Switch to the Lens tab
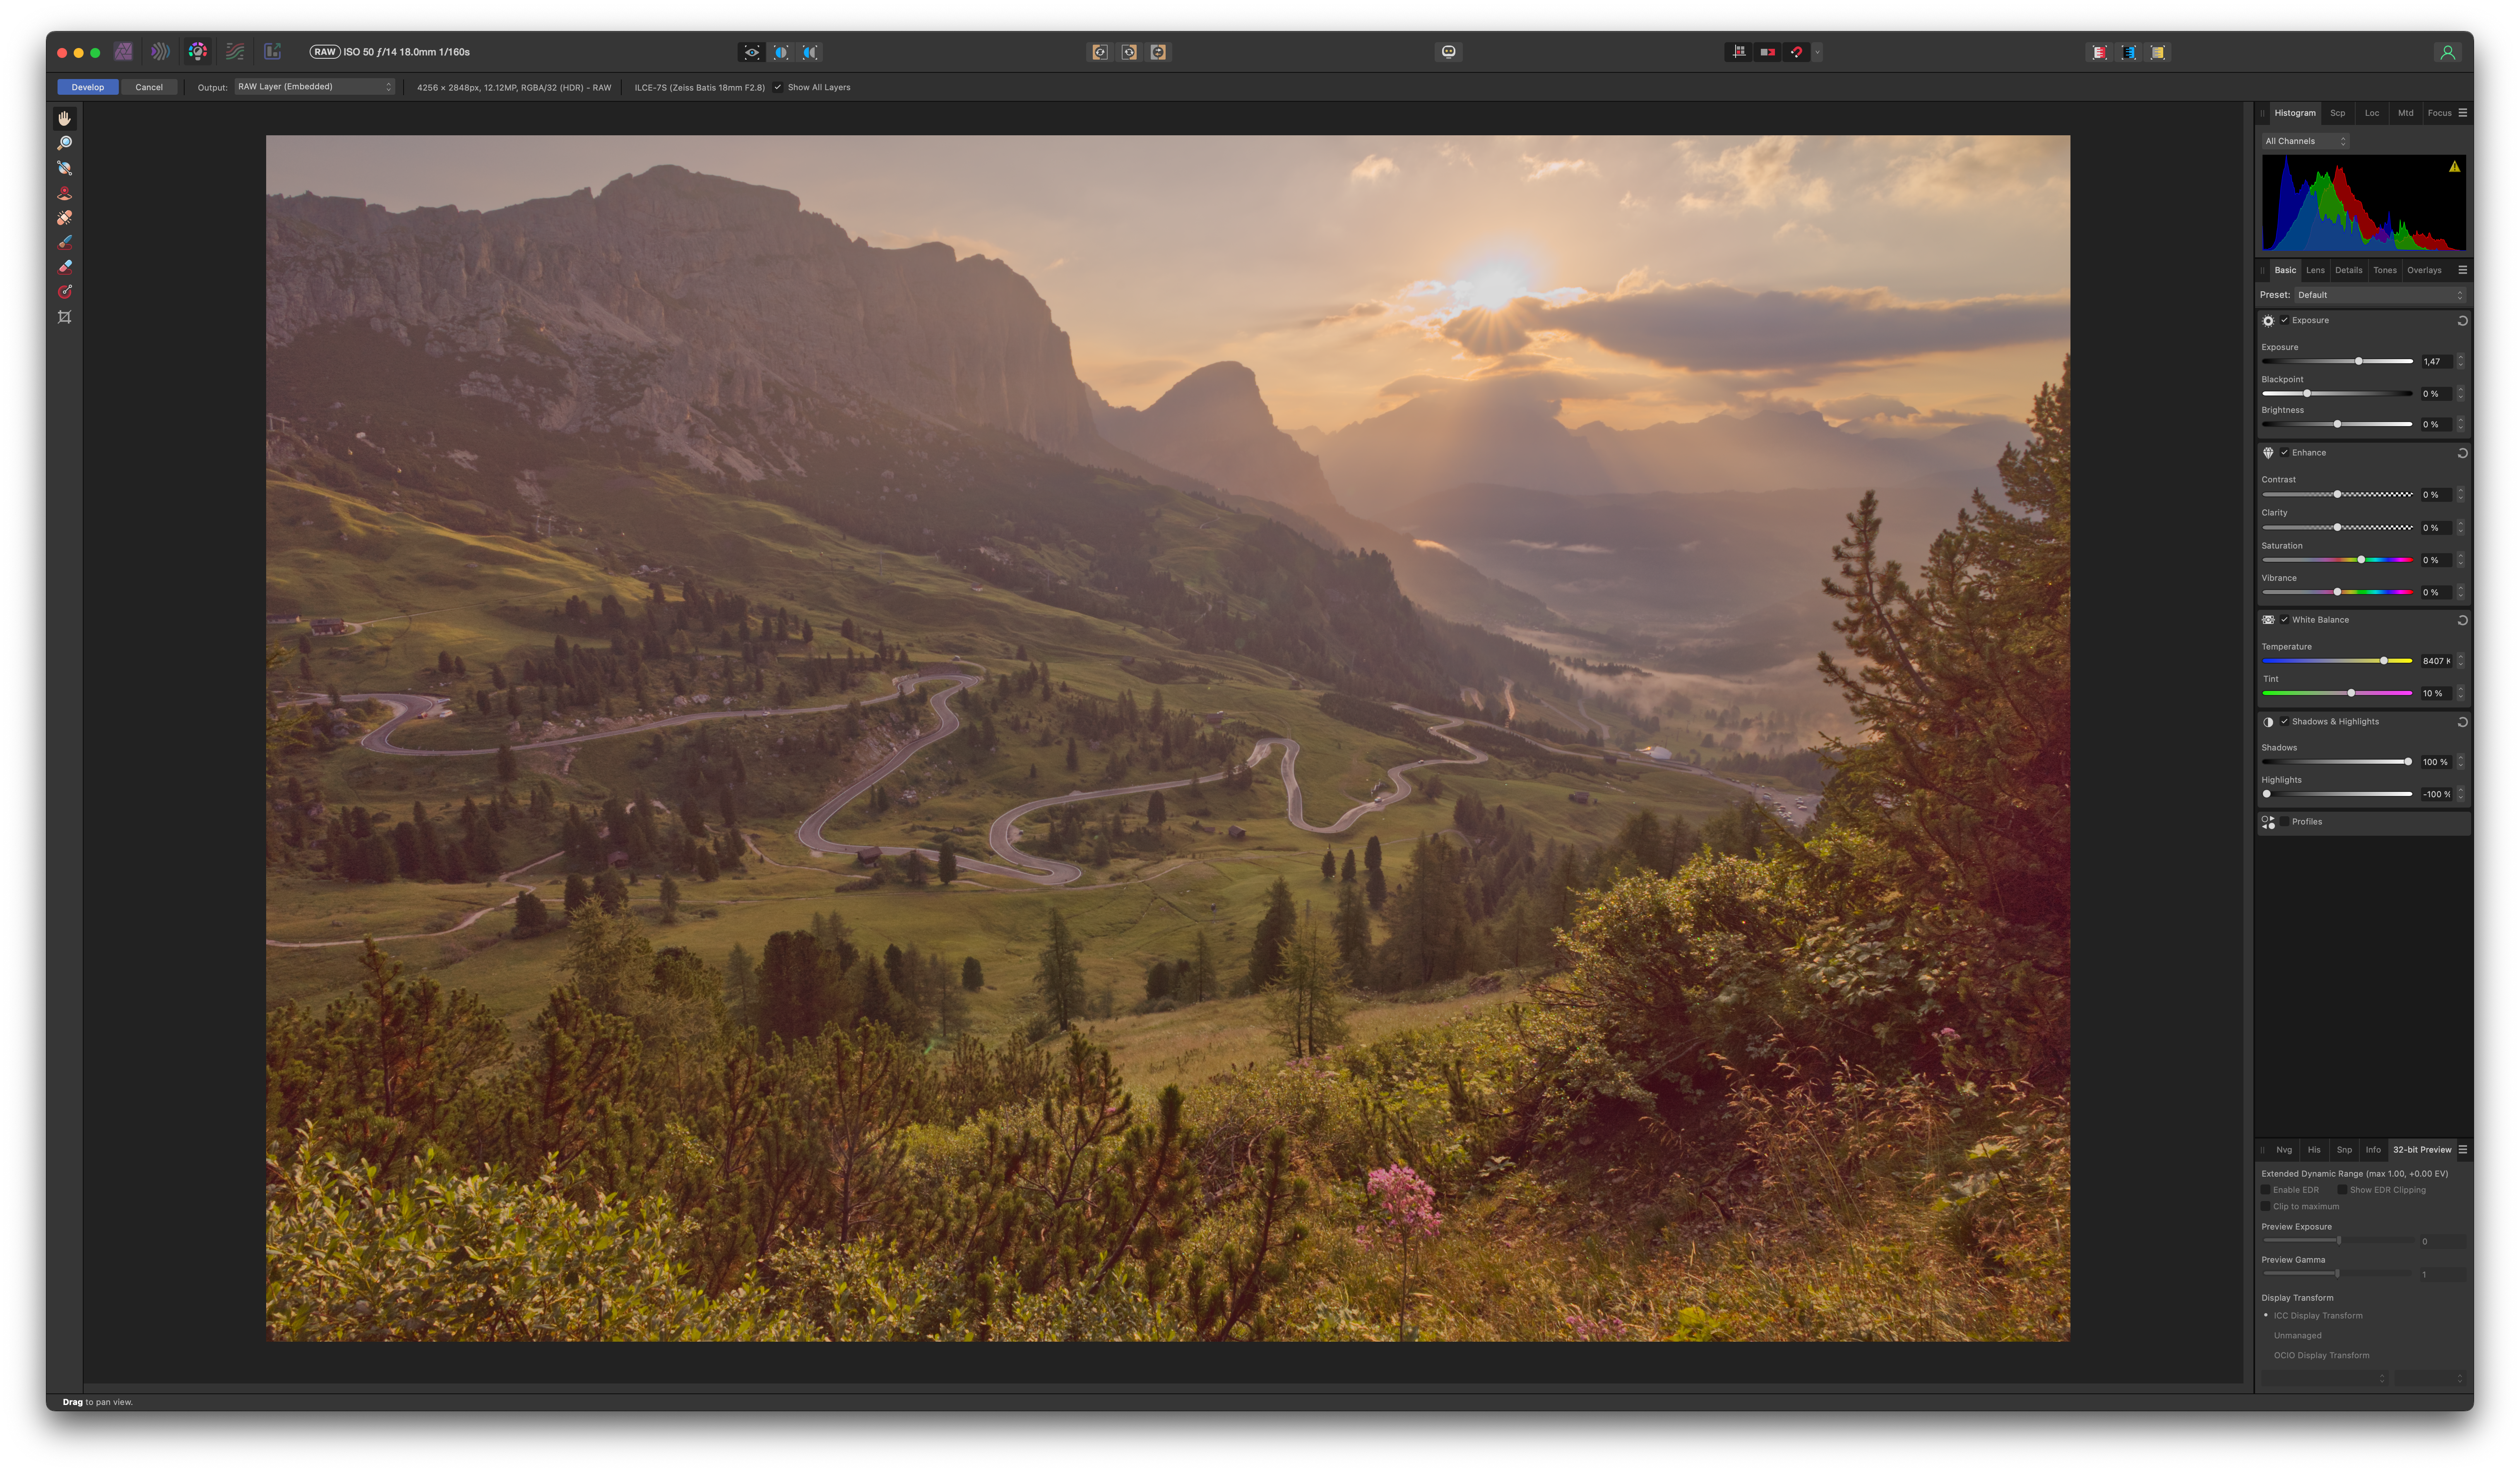This screenshot has width=2520, height=1472. click(2316, 270)
